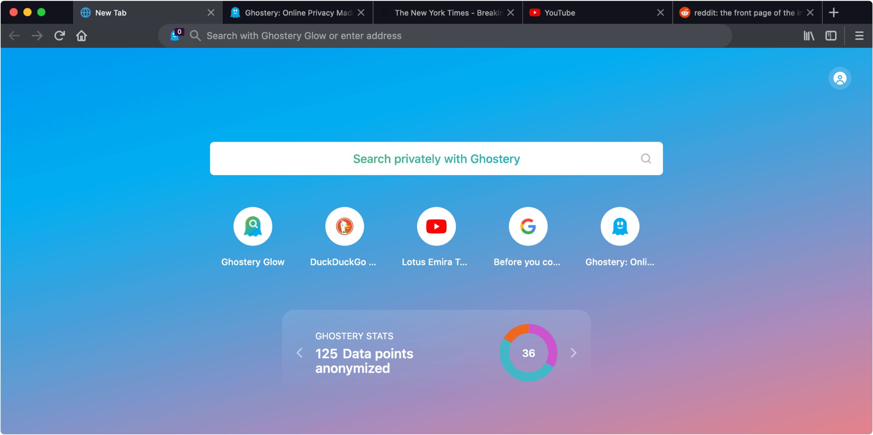Start a search in the Search privately with Ghostery box
This screenshot has width=873, height=435.
(437, 158)
